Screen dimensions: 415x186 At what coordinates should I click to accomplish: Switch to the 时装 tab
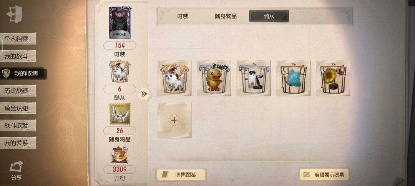183,16
